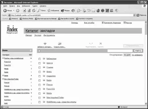148x109 pixels.
Task: Toggle select-all checkbox in gray header bar
Action: pos(39,51)
